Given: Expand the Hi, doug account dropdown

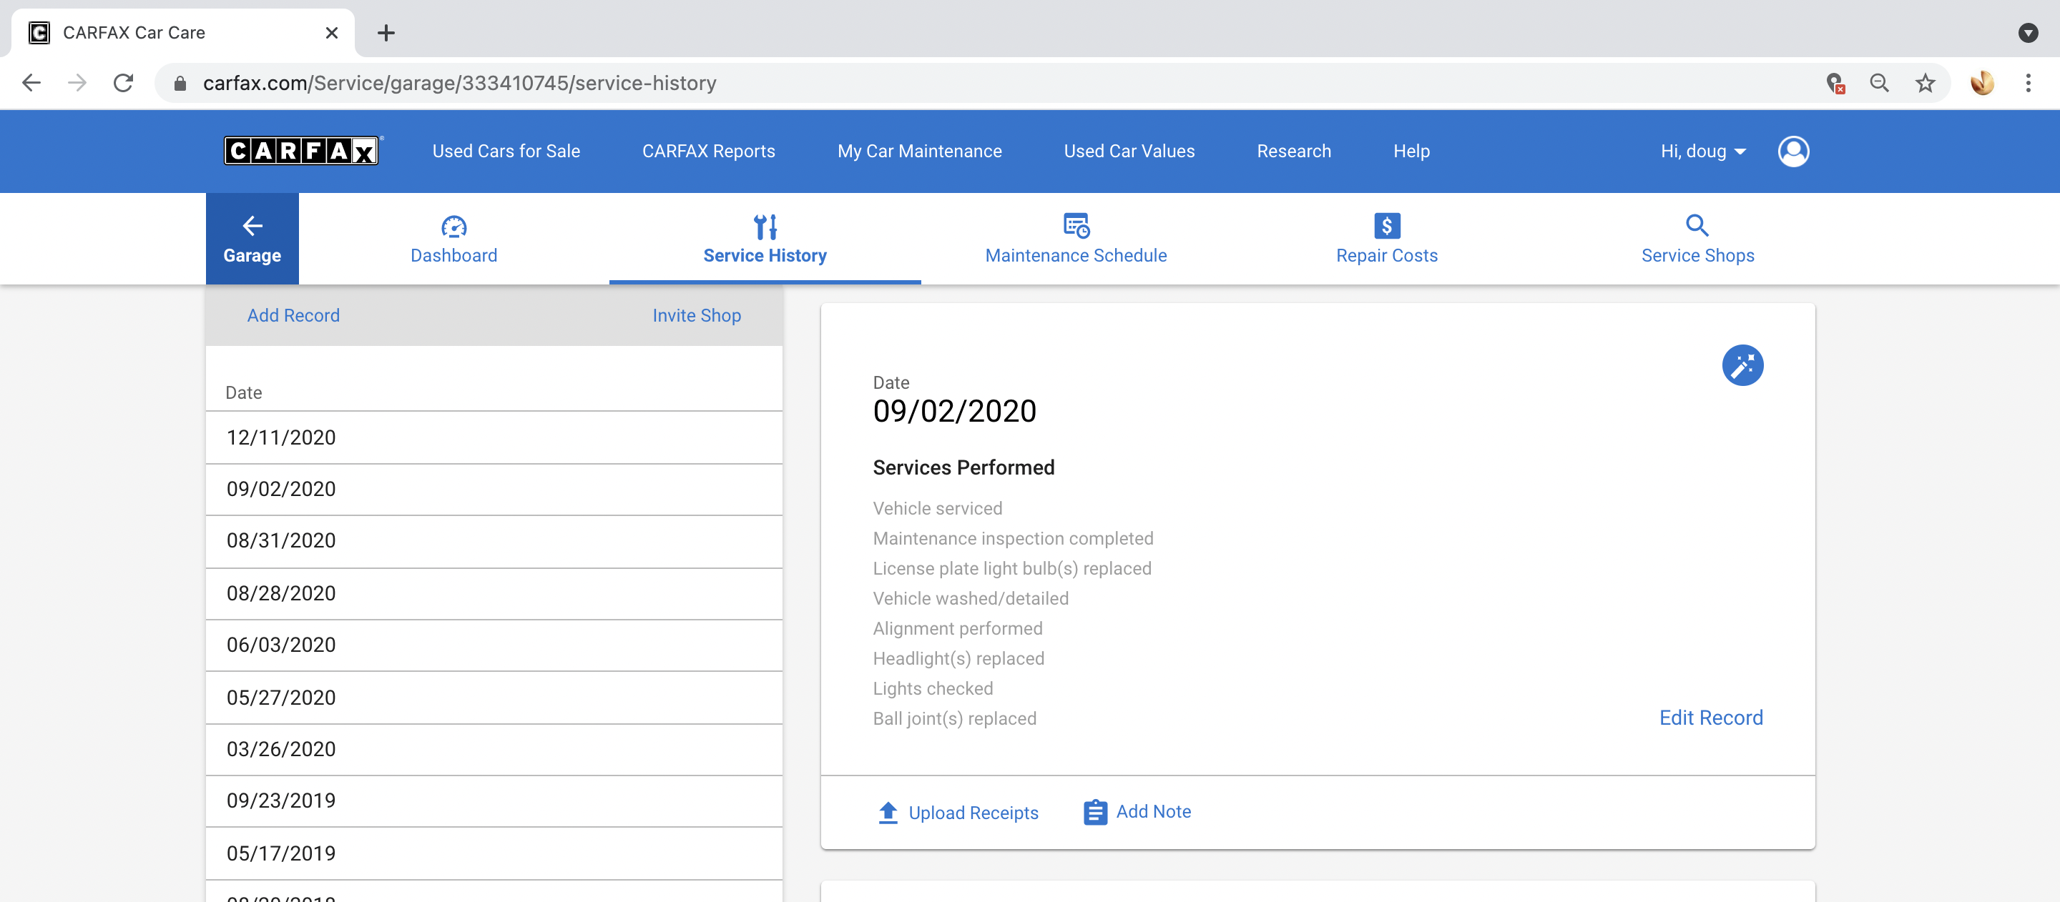Looking at the screenshot, I should click(1702, 151).
